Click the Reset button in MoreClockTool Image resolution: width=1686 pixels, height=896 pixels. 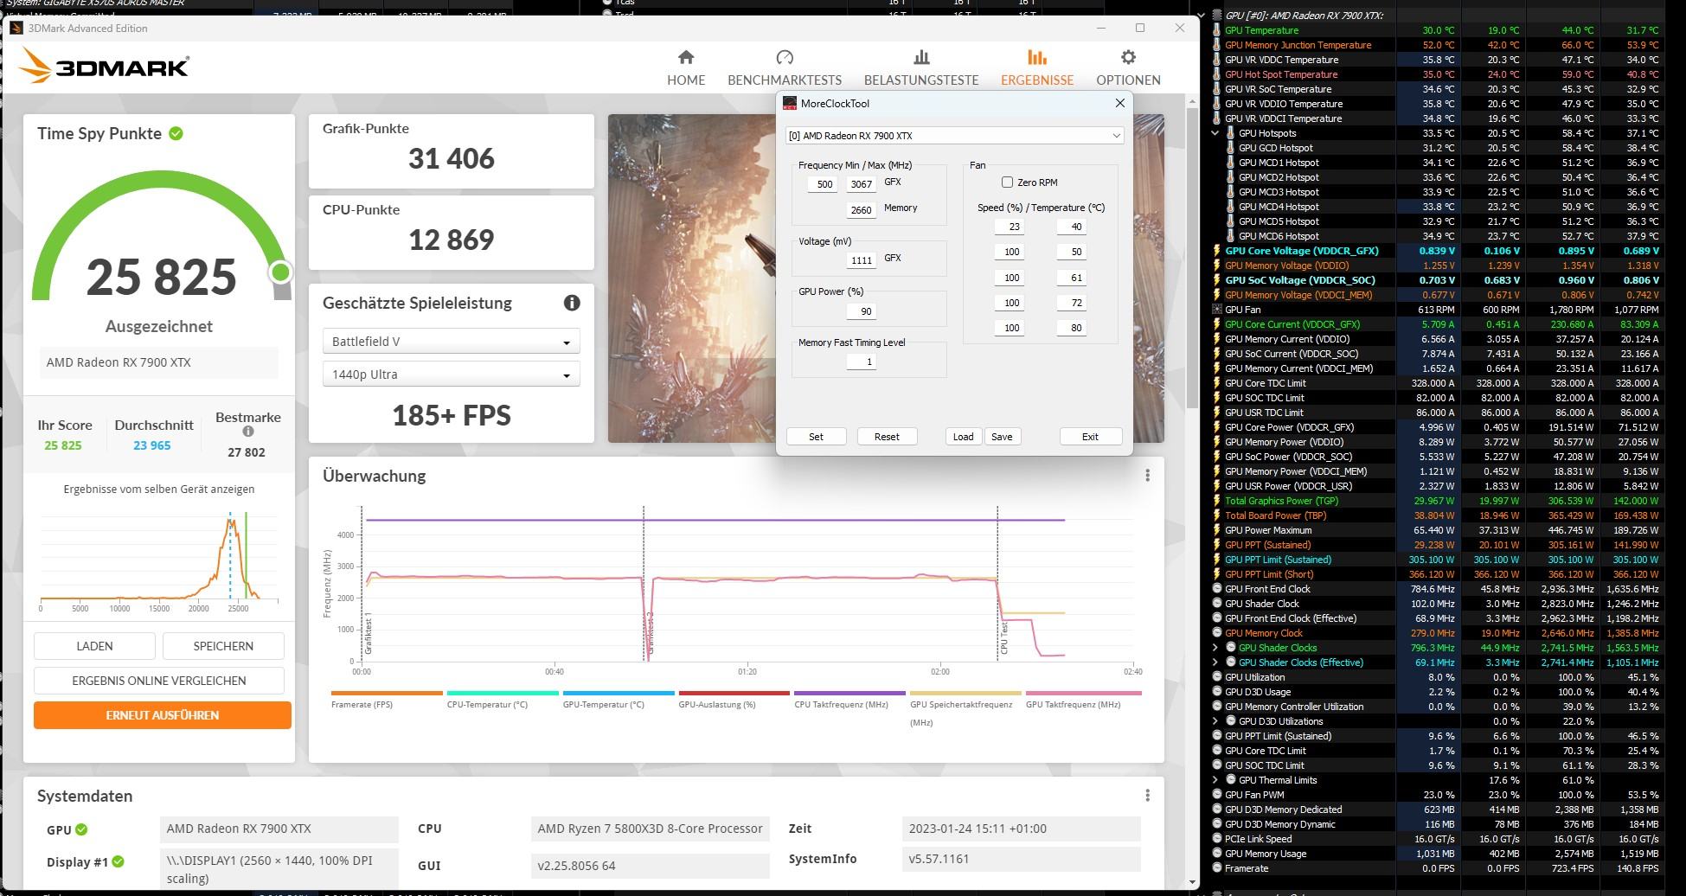pos(887,437)
